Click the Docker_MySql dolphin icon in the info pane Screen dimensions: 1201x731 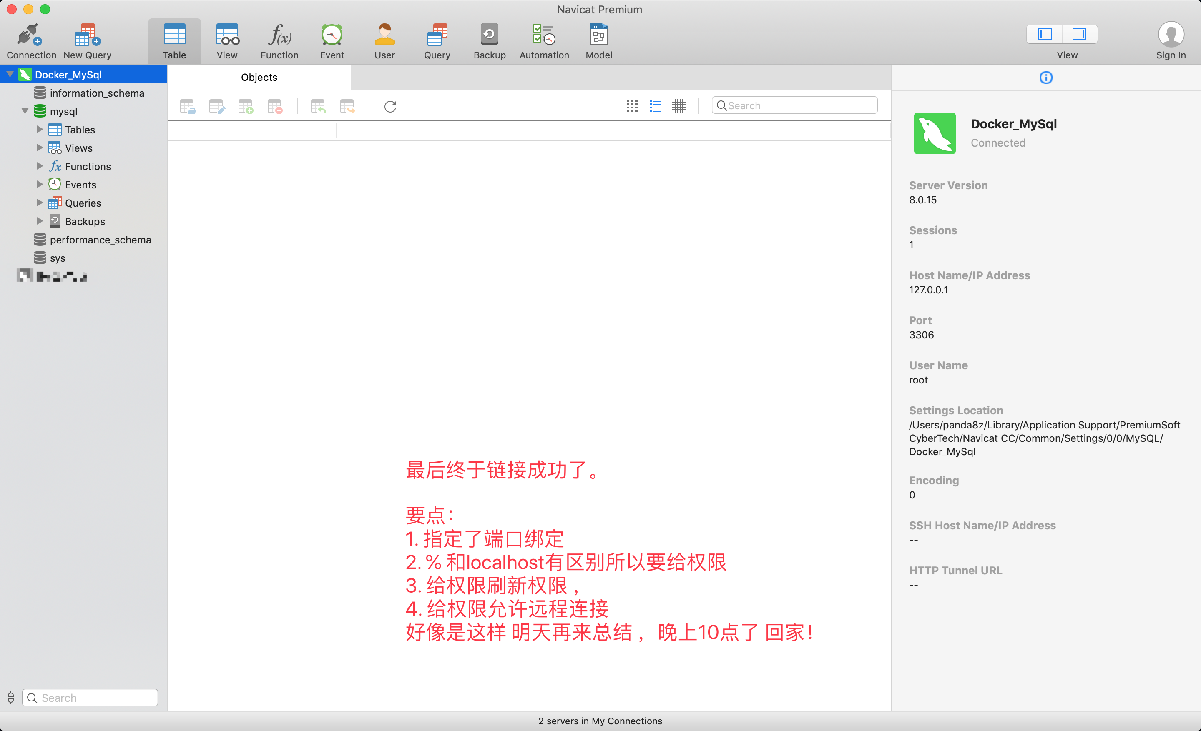point(935,133)
